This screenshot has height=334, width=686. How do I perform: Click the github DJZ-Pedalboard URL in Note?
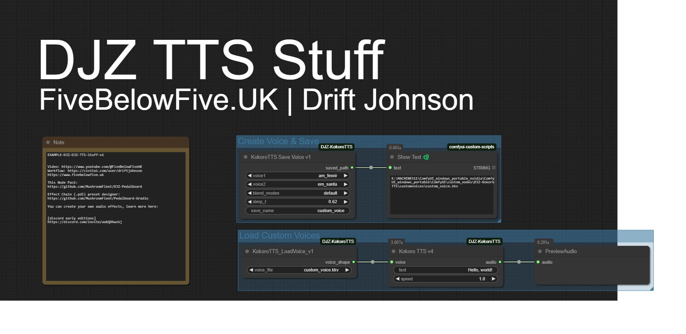click(95, 187)
